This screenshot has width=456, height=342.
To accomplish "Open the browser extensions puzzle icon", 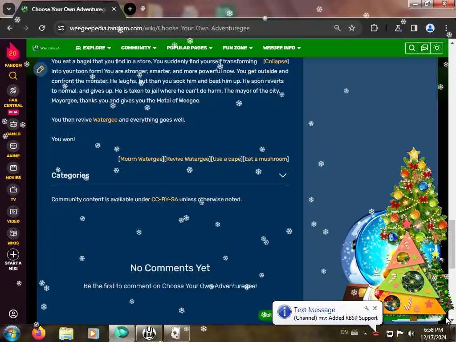I will (x=374, y=28).
